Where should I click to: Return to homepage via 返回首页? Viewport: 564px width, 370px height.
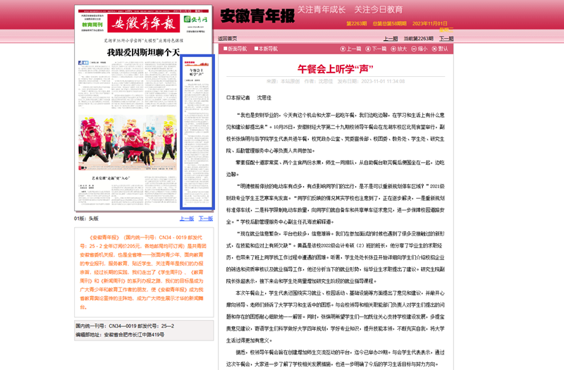pyautogui.click(x=227, y=39)
